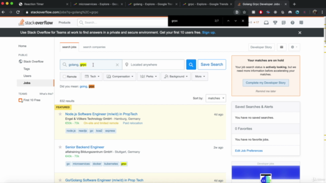Open browser menu three-dots icon

click(x=322, y=12)
